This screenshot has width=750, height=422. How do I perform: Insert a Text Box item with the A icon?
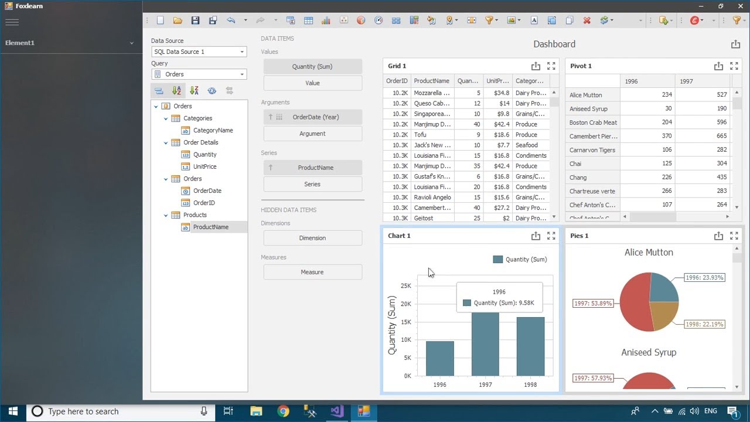tap(534, 21)
